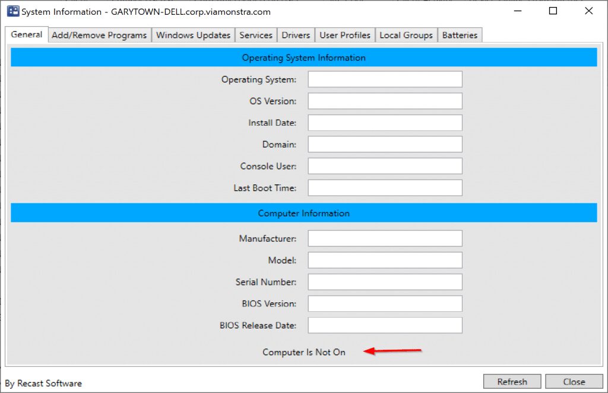Image resolution: width=608 pixels, height=393 pixels.
Task: Select the General tab
Action: pyautogui.click(x=26, y=35)
